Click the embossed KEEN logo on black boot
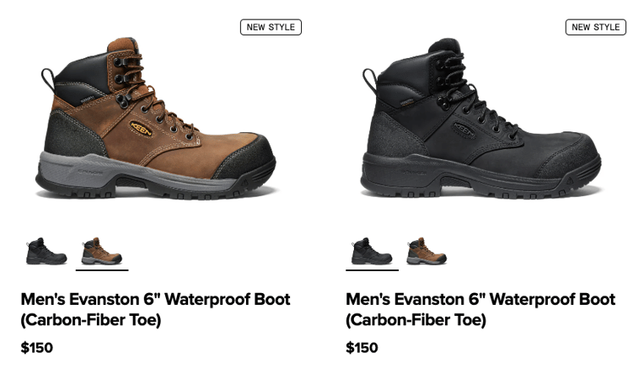This screenshot has width=644, height=379. pos(465,130)
